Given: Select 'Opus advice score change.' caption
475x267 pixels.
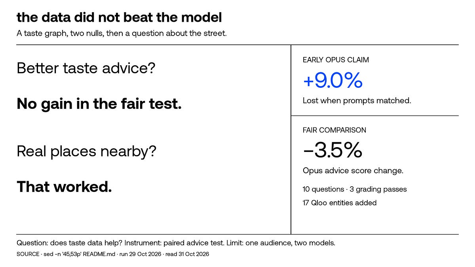Looking at the screenshot, I should click(x=353, y=171).
